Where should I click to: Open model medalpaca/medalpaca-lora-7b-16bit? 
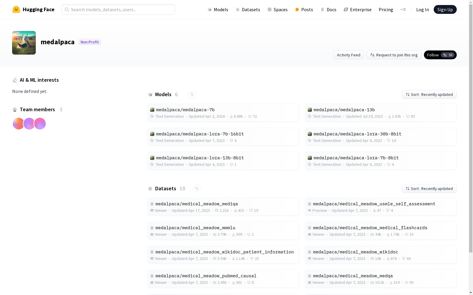point(223,137)
